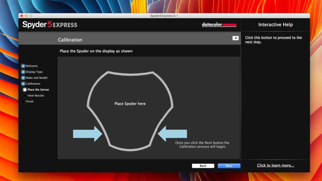The image size is (322, 181).
Task: Jump to the Calibration step in sidebar
Action: (33, 84)
